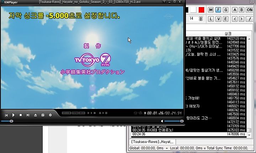The height and width of the screenshot is (153, 256).
Task: Click the M button in subtitle toolbar
Action: (211, 10)
